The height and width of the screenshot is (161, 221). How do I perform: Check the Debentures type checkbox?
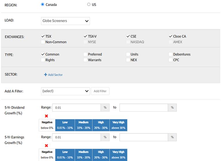pos(171,54)
